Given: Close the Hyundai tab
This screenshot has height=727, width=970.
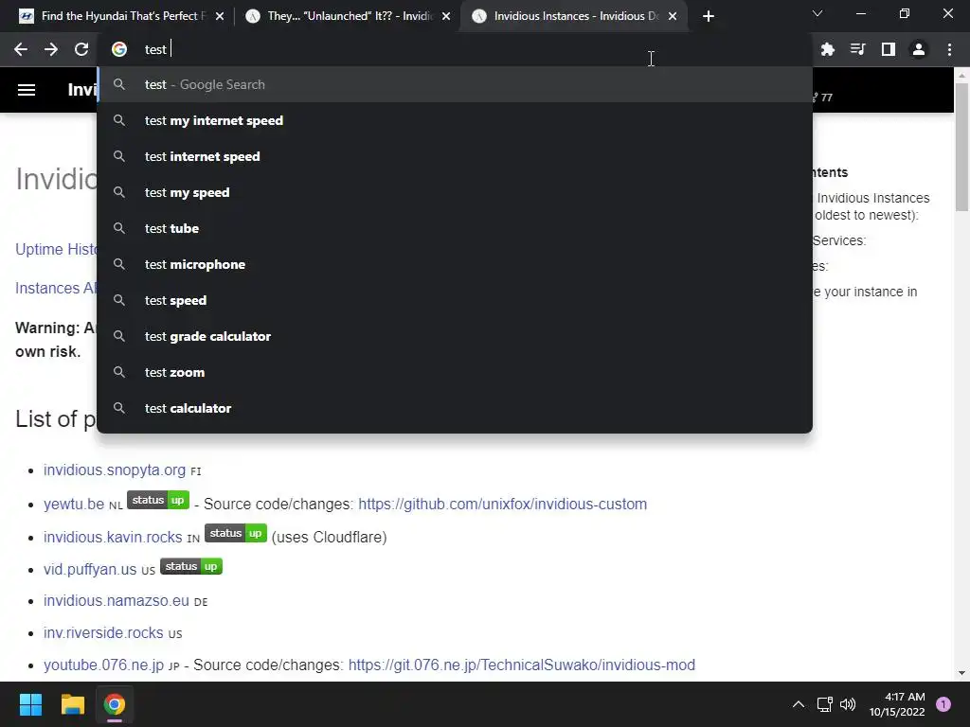Looking at the screenshot, I should click(220, 16).
